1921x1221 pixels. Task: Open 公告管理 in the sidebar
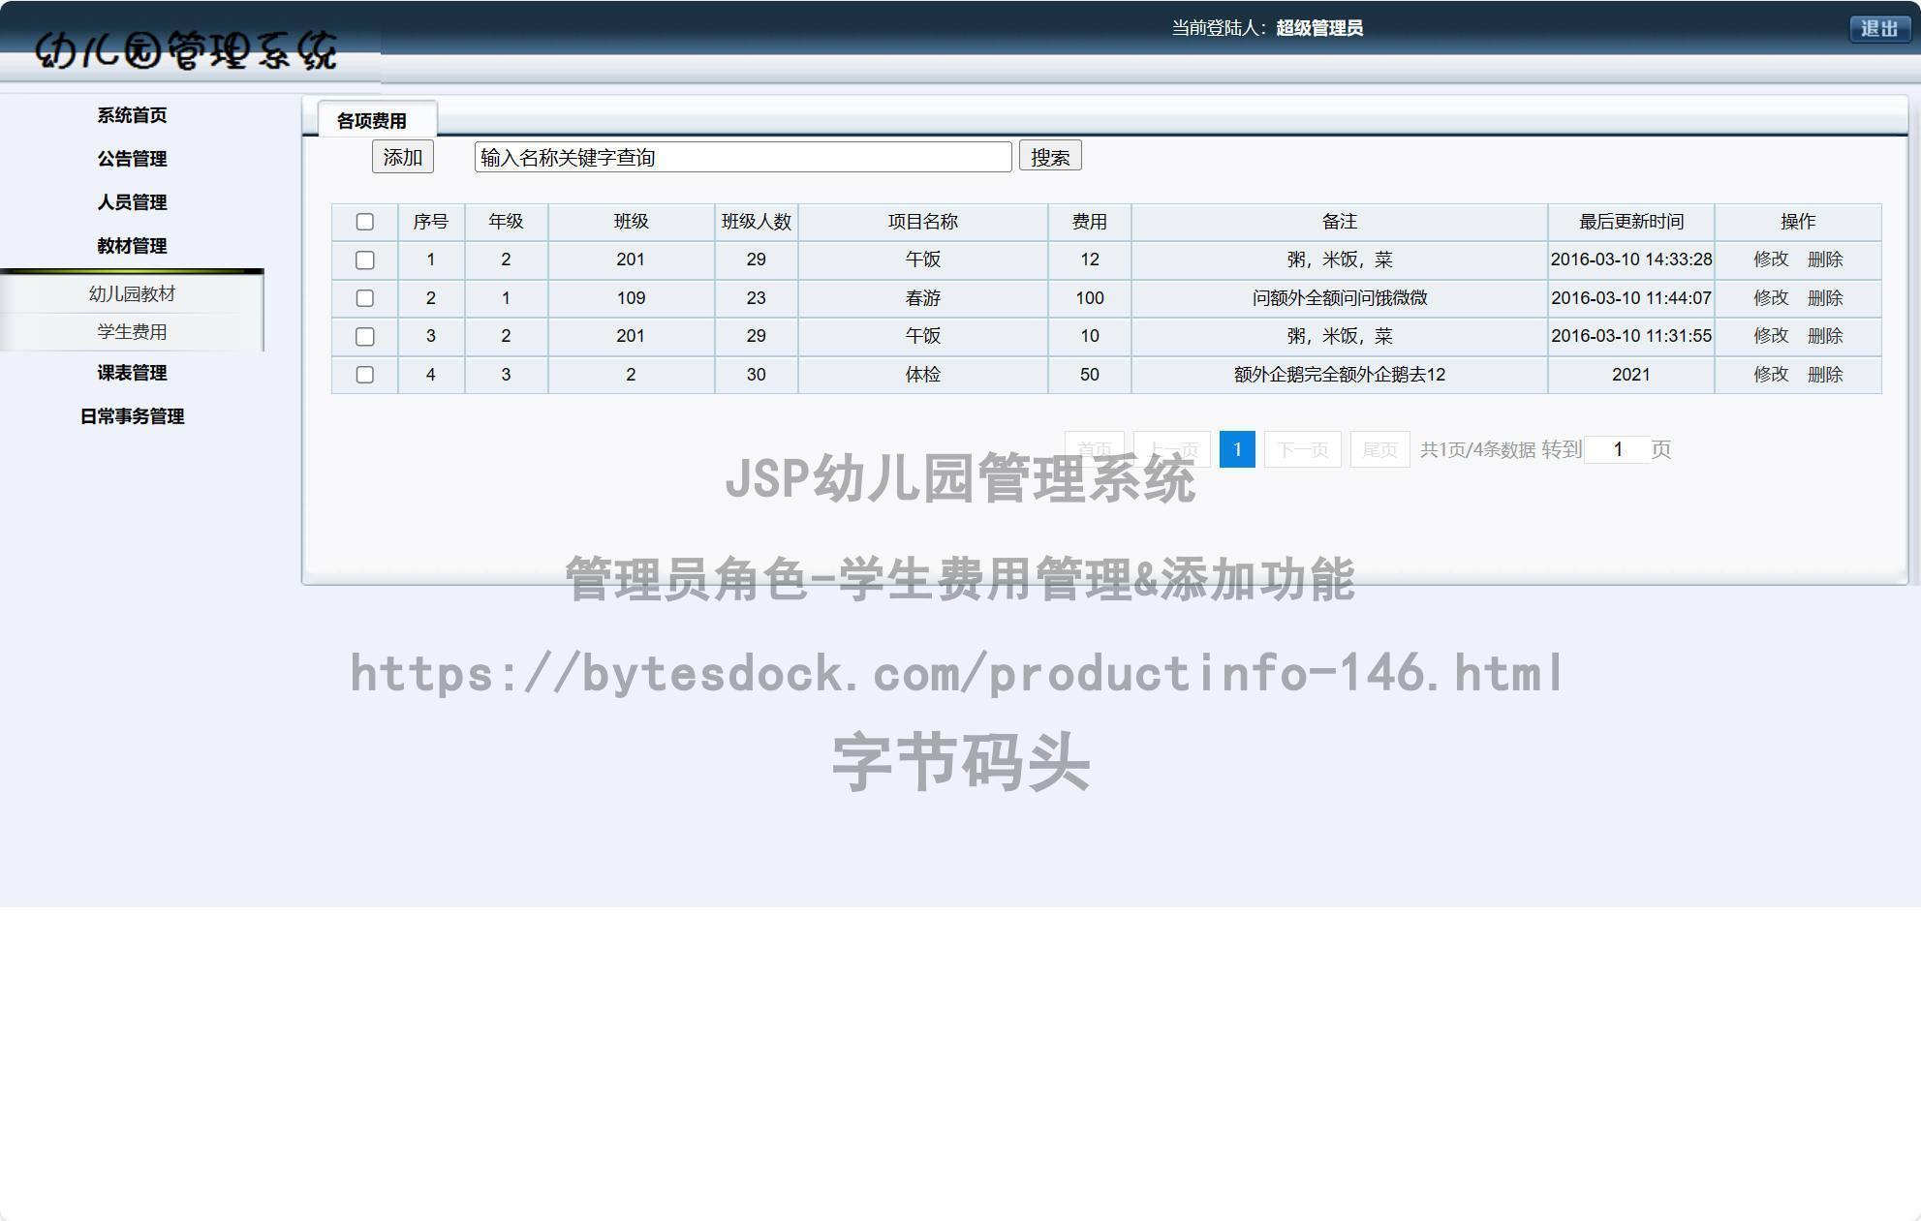pyautogui.click(x=132, y=159)
